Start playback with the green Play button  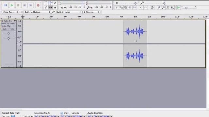pyautogui.click(x=12, y=5)
